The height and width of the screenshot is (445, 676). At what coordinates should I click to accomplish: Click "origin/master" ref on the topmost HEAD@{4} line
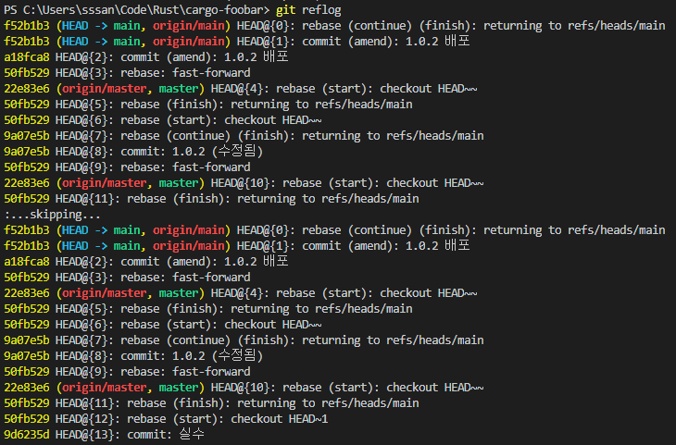click(102, 88)
